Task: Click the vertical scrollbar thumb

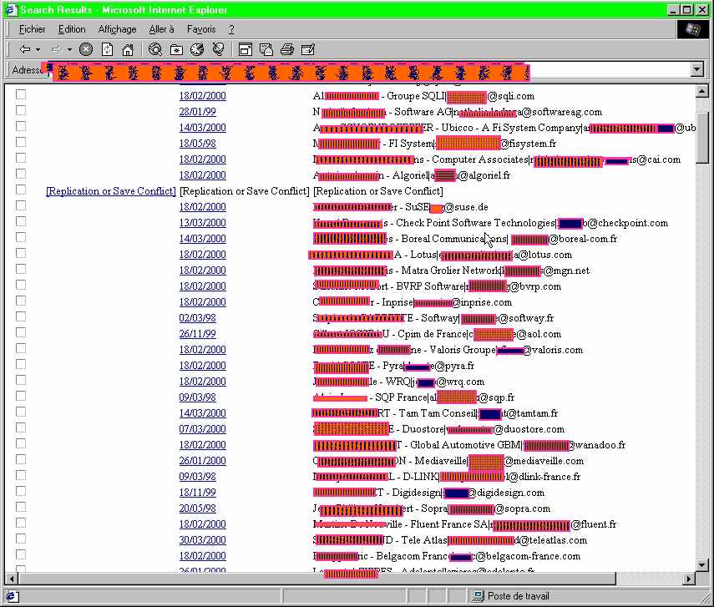Action: click(x=701, y=137)
